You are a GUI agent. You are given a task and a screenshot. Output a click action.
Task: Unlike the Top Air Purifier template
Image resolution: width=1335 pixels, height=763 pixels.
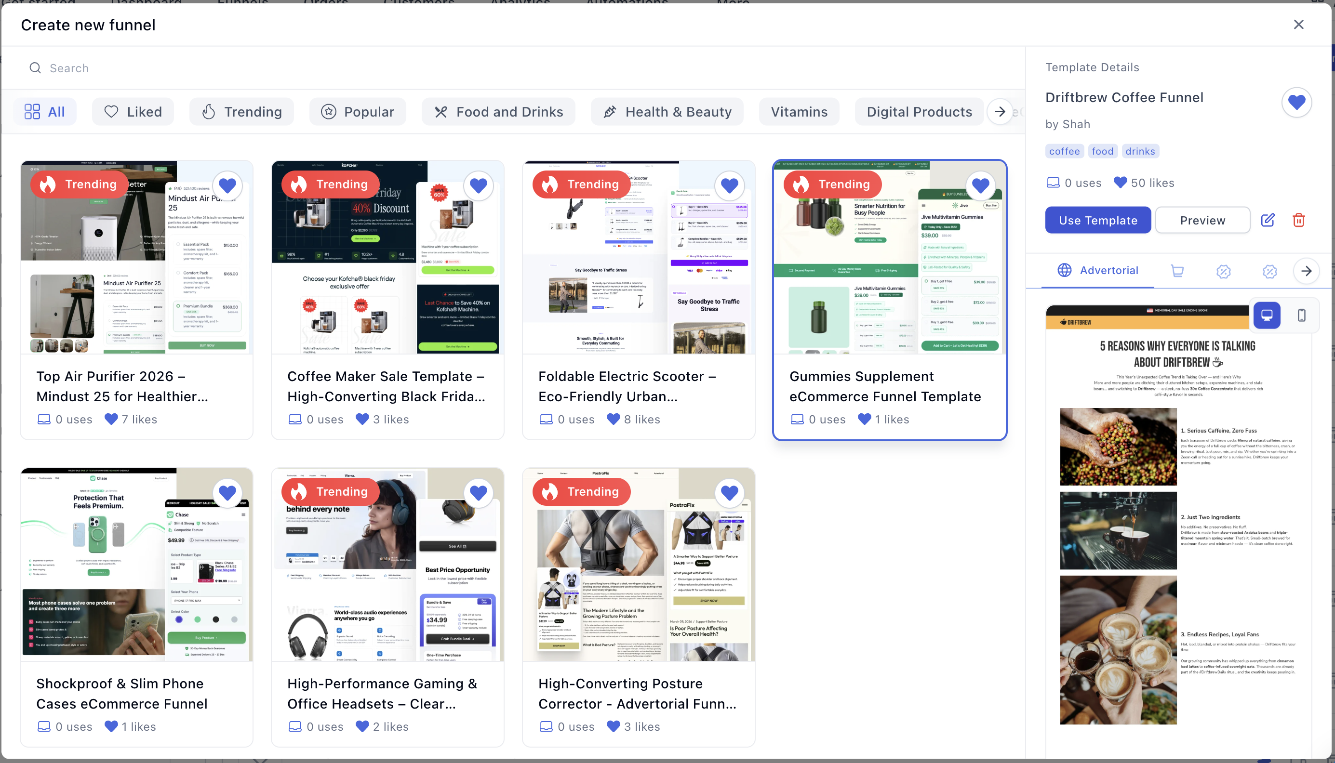[227, 185]
